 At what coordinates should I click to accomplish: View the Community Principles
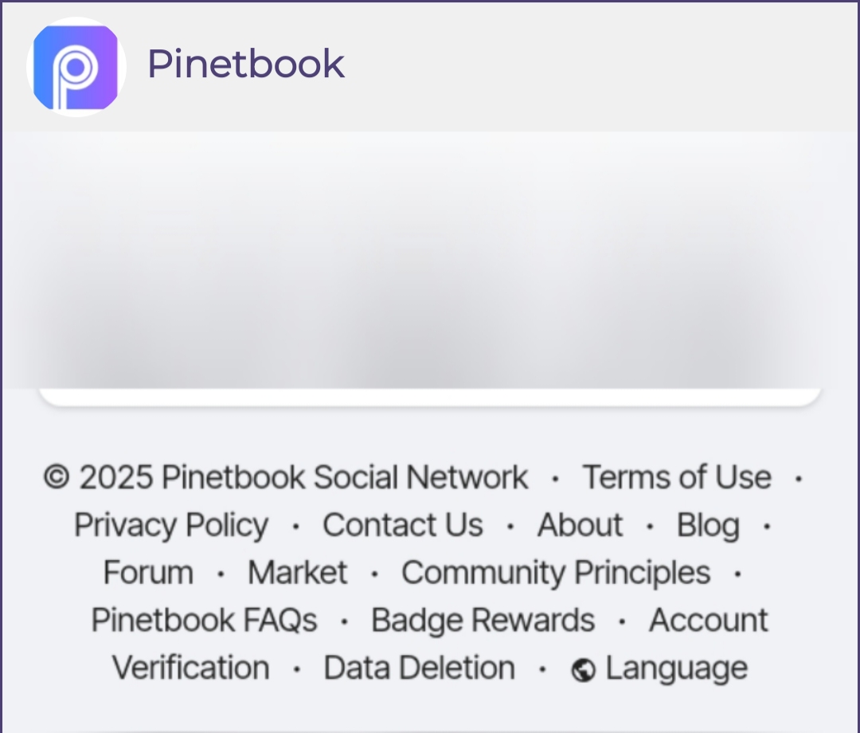pyautogui.click(x=555, y=573)
